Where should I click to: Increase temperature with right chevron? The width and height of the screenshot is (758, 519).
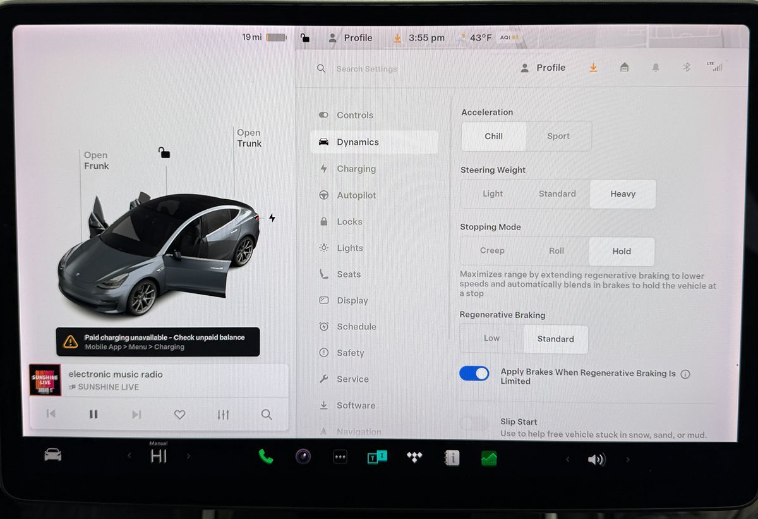(188, 456)
